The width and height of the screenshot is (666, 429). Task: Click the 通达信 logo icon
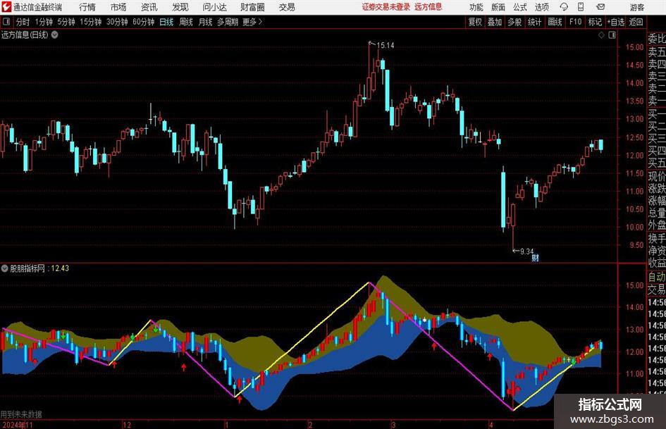click(x=6, y=7)
